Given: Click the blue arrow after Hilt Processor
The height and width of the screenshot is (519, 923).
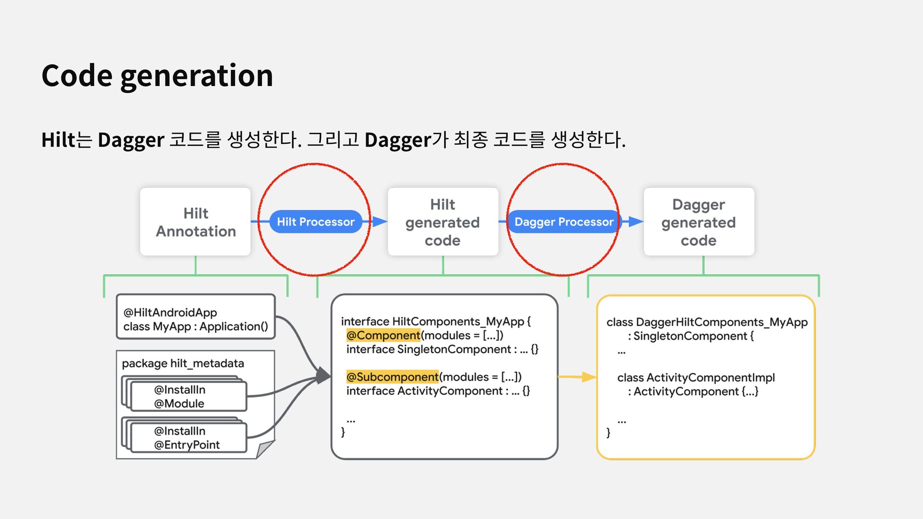Looking at the screenshot, I should (379, 222).
